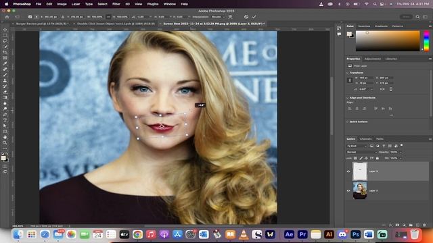The image size is (433, 243).
Task: Toggle maintain aspect ratio link in options bar
Action: pos(108,17)
